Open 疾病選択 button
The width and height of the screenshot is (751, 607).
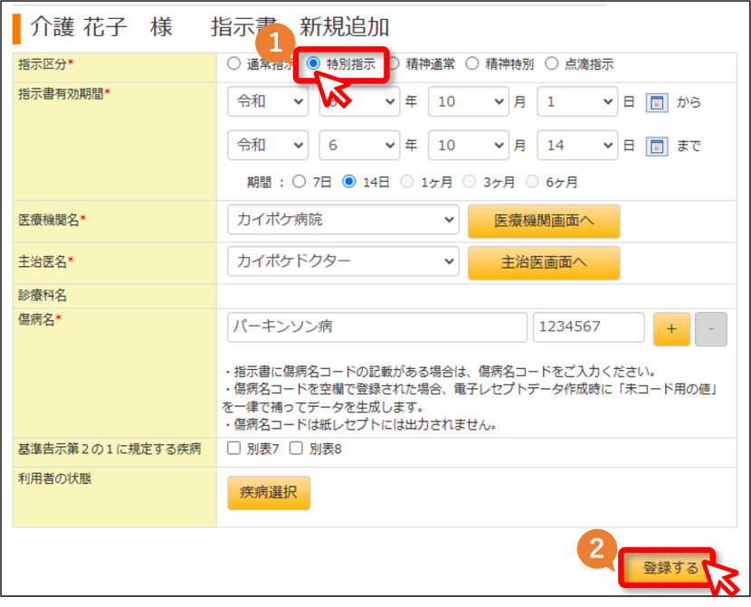tap(269, 493)
